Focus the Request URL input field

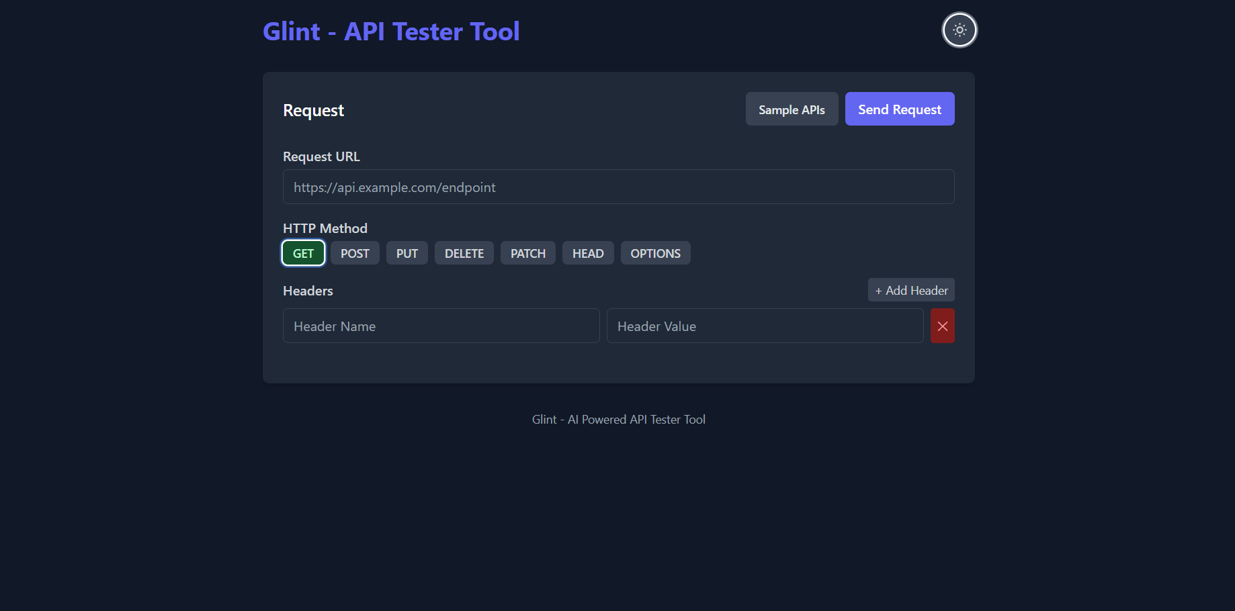click(618, 187)
